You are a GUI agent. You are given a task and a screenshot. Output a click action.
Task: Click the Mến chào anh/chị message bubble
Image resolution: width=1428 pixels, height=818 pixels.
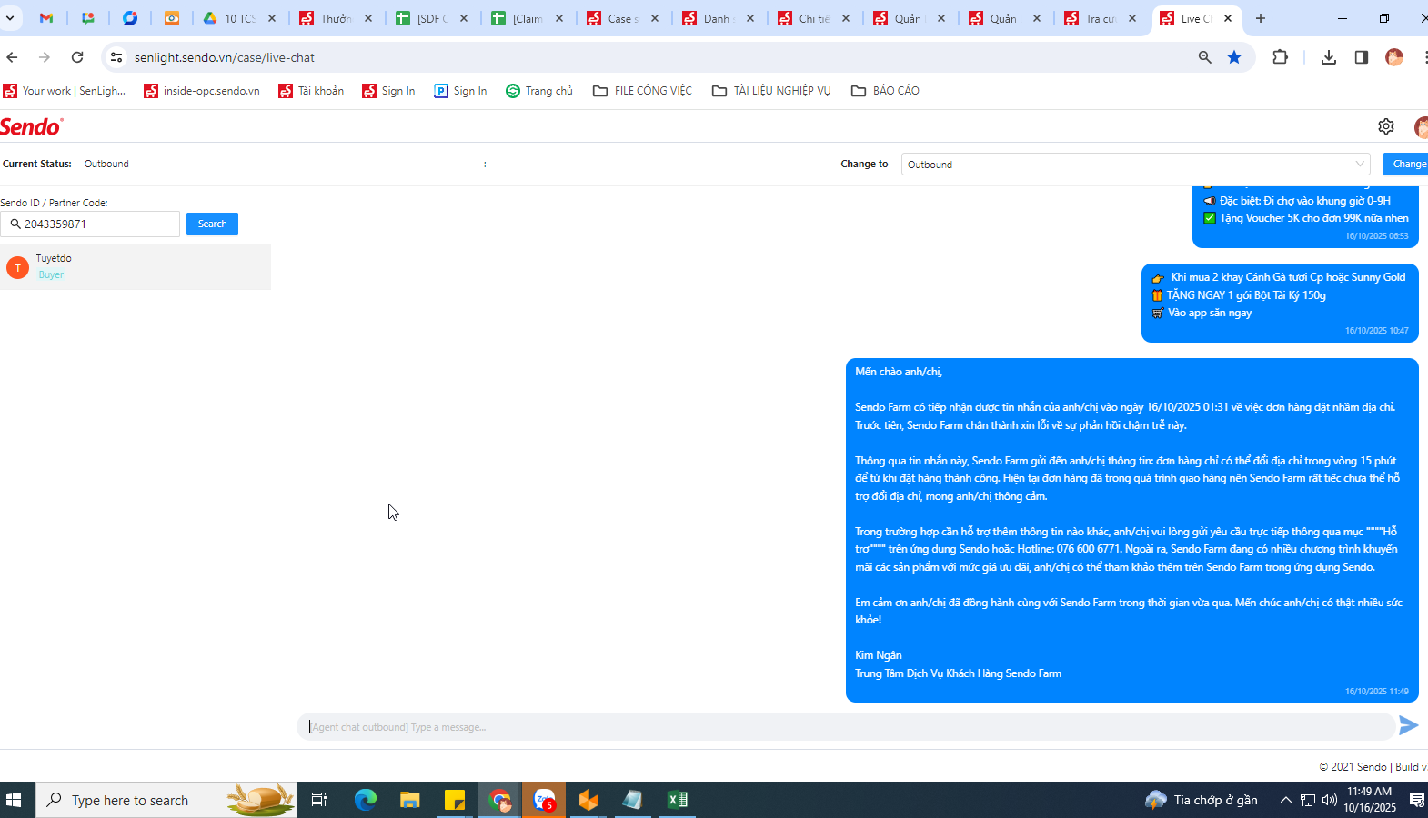pyautogui.click(x=1132, y=530)
